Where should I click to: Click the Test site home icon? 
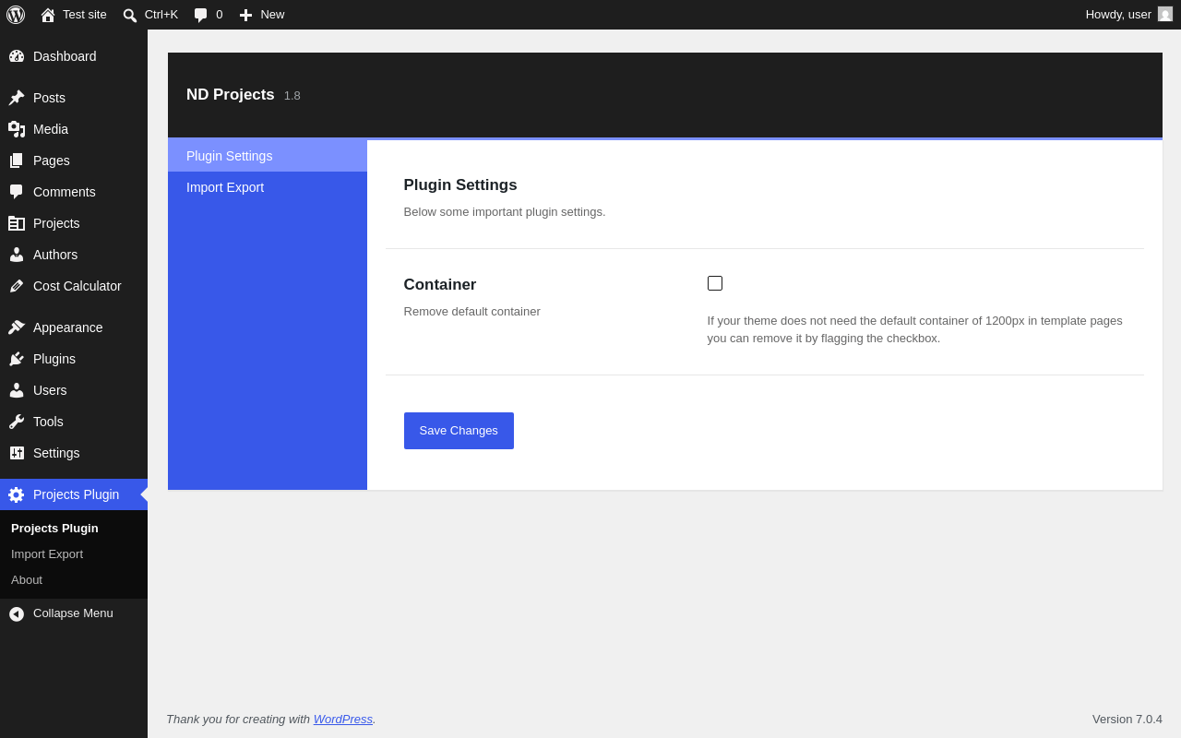click(x=48, y=15)
